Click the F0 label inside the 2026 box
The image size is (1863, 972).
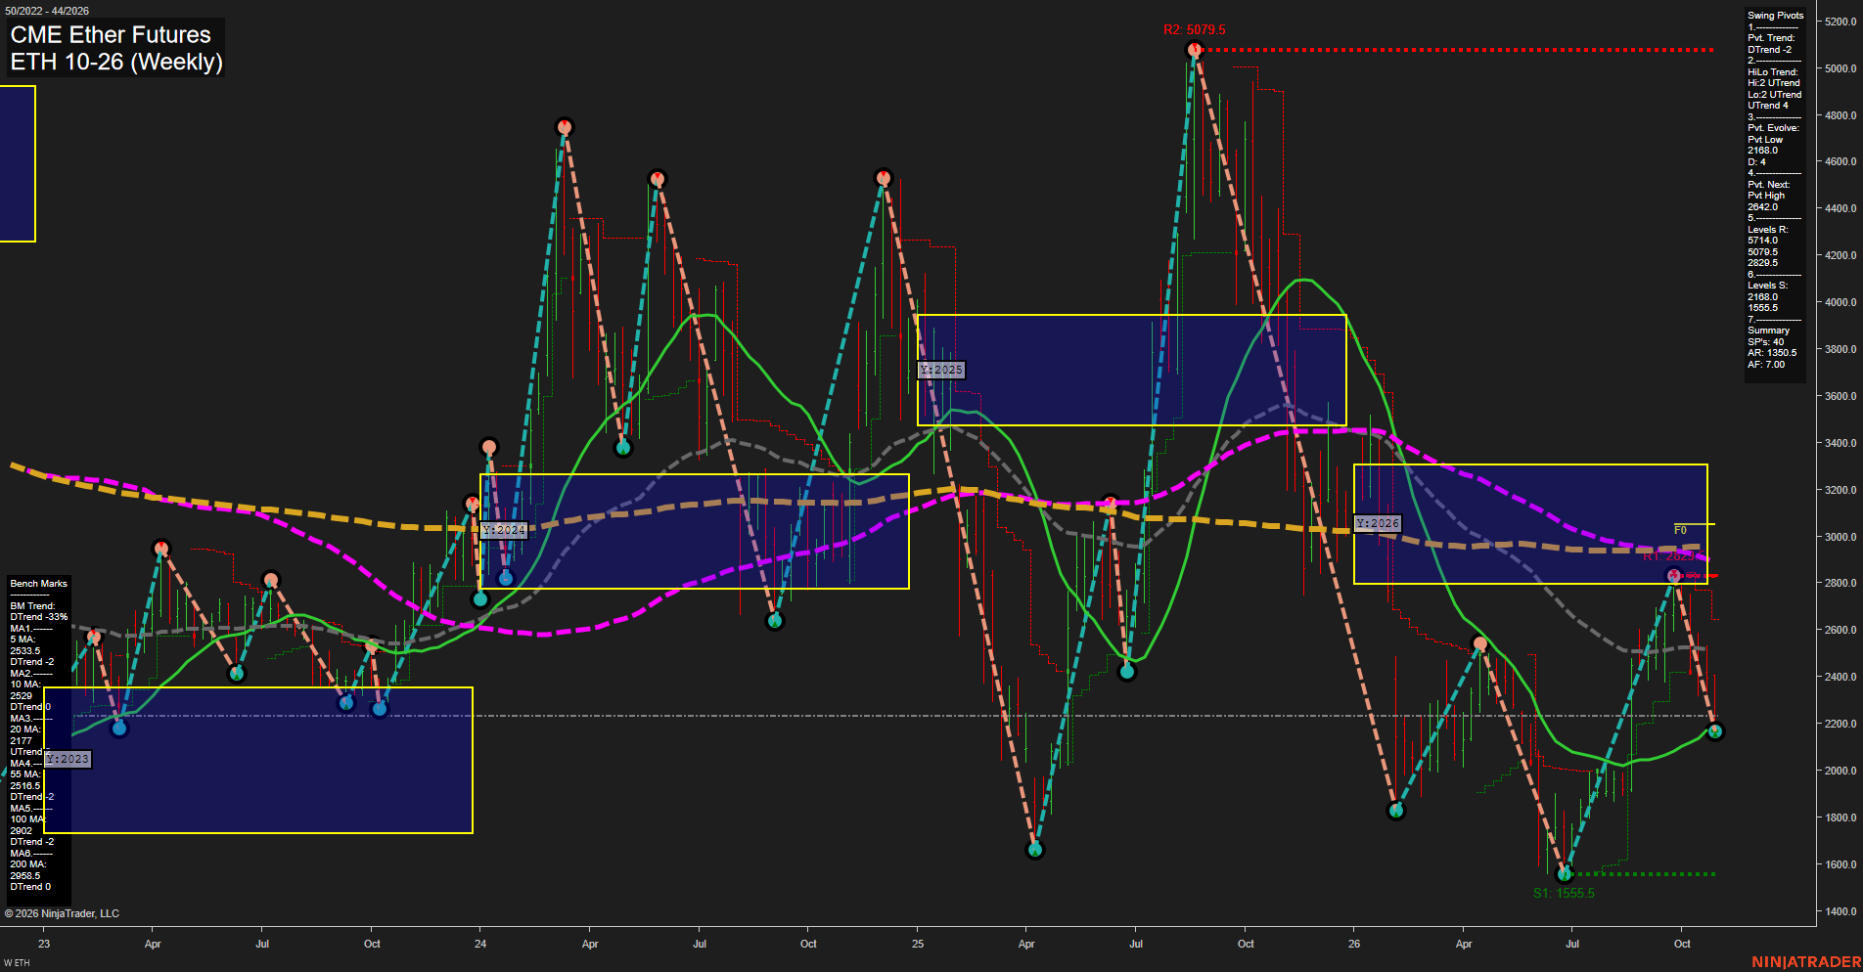tap(1680, 530)
